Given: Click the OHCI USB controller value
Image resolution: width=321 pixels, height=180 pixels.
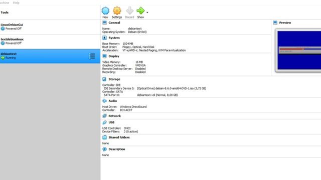Looking at the screenshot, I should coord(127,128).
